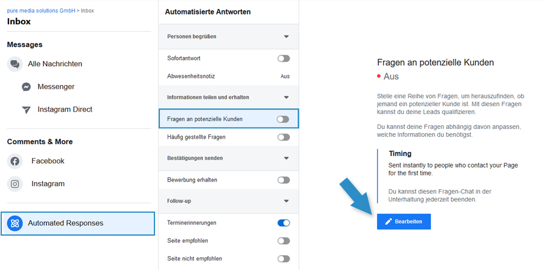Click the Alle Nachrichten chat bubbles icon
Screen dimensions: 543x270
[x=14, y=64]
